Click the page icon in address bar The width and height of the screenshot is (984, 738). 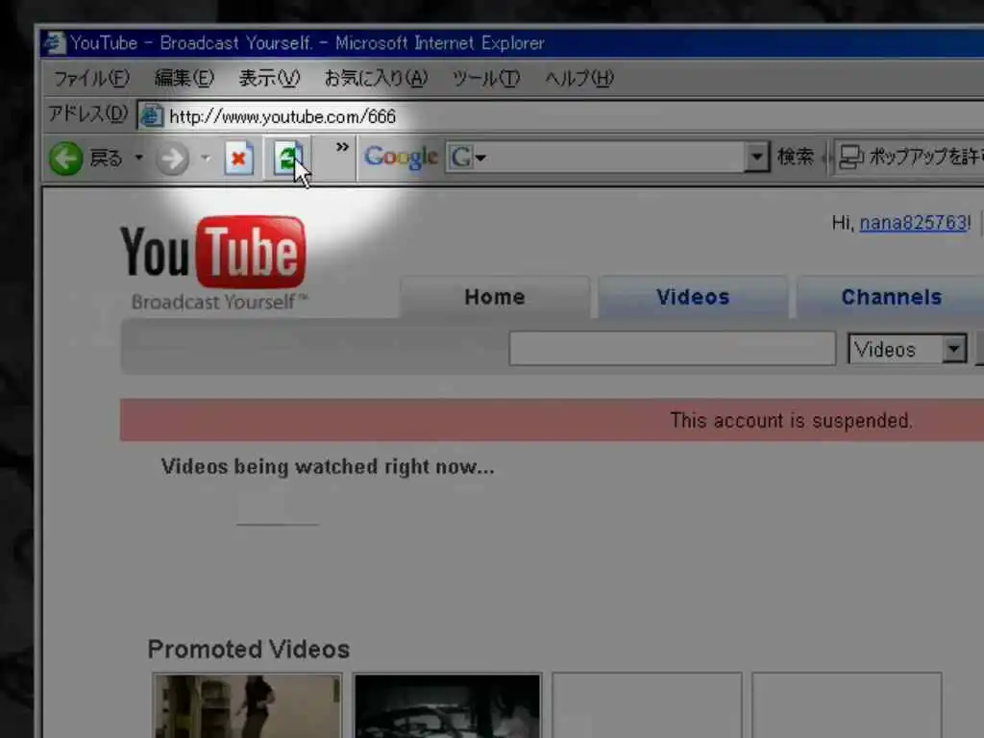tap(151, 116)
